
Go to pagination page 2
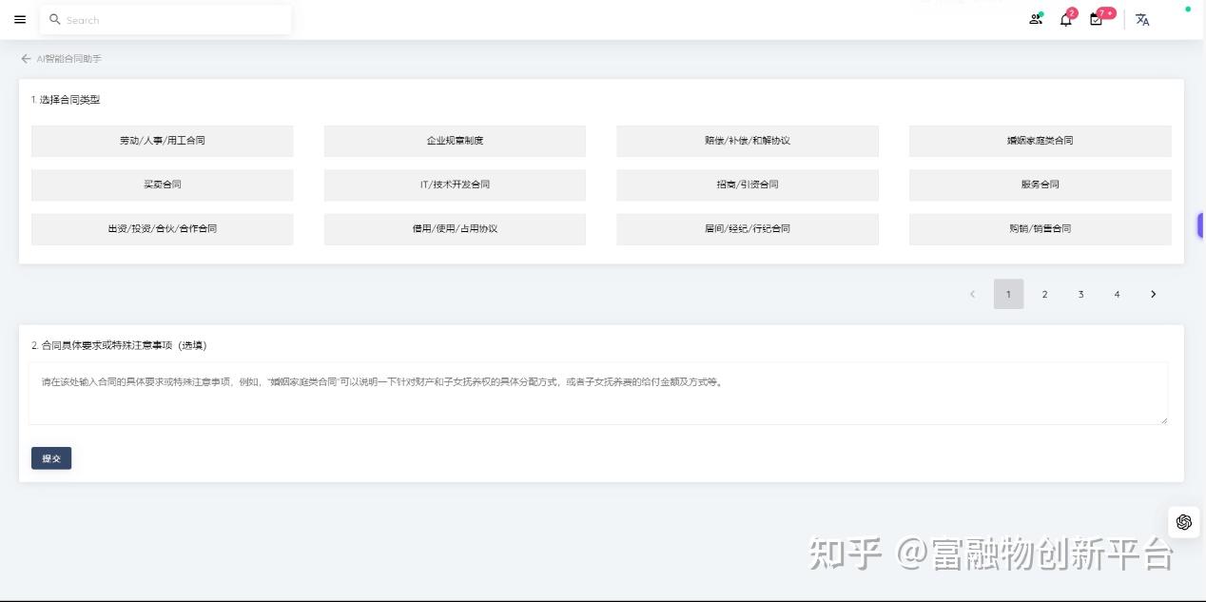[x=1044, y=294]
